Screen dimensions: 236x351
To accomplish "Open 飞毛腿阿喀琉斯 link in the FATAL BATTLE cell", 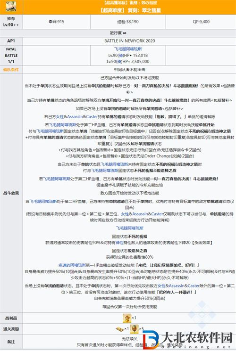I will (128, 49).
